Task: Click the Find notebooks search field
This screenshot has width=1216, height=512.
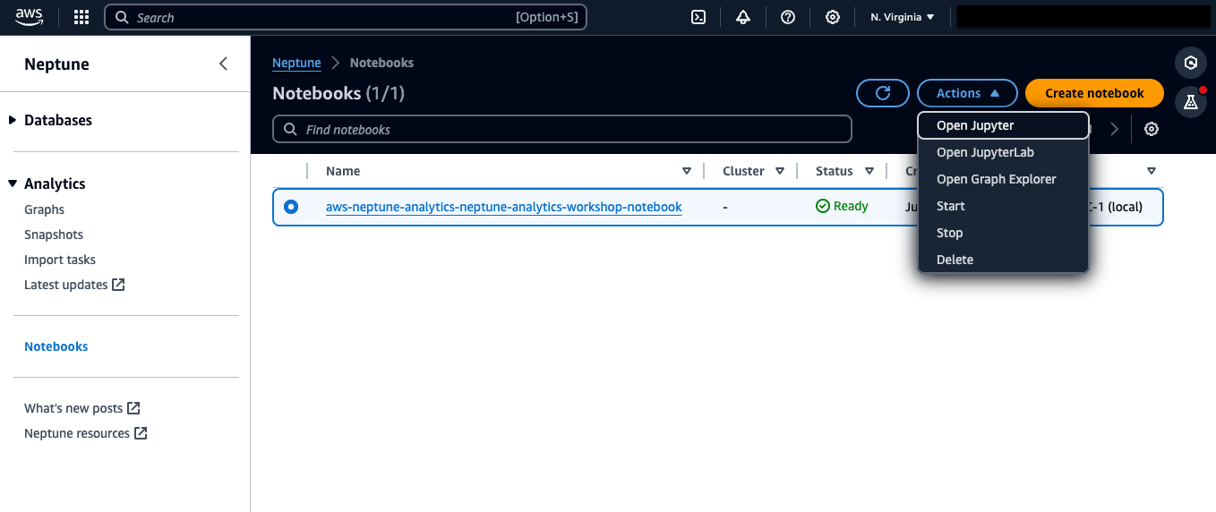Action: click(x=561, y=129)
